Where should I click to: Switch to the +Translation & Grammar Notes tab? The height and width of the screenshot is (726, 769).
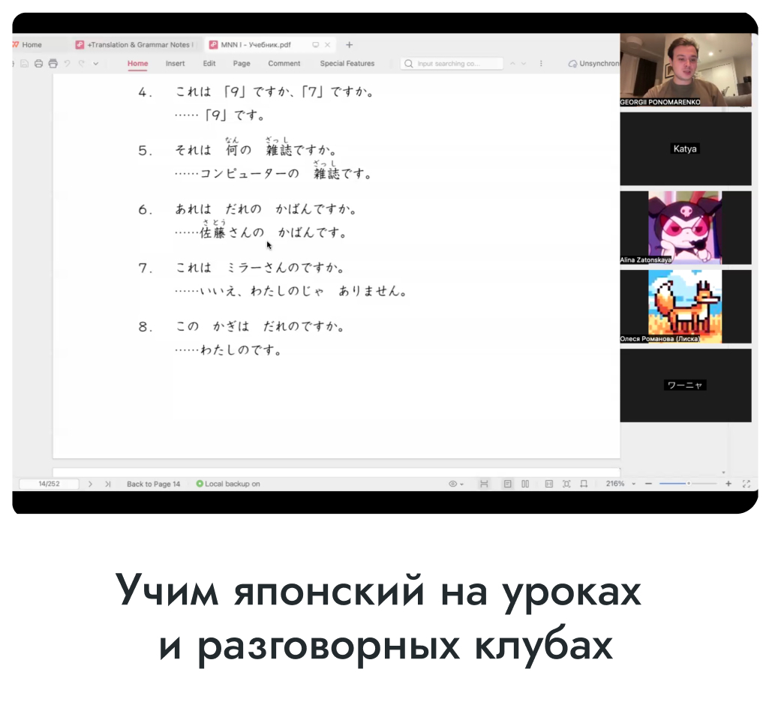point(134,44)
